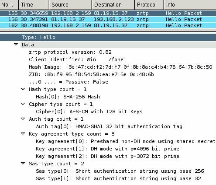Select Key agreement[0] Preshared entry
The width and height of the screenshot is (216, 185).
[126, 141]
